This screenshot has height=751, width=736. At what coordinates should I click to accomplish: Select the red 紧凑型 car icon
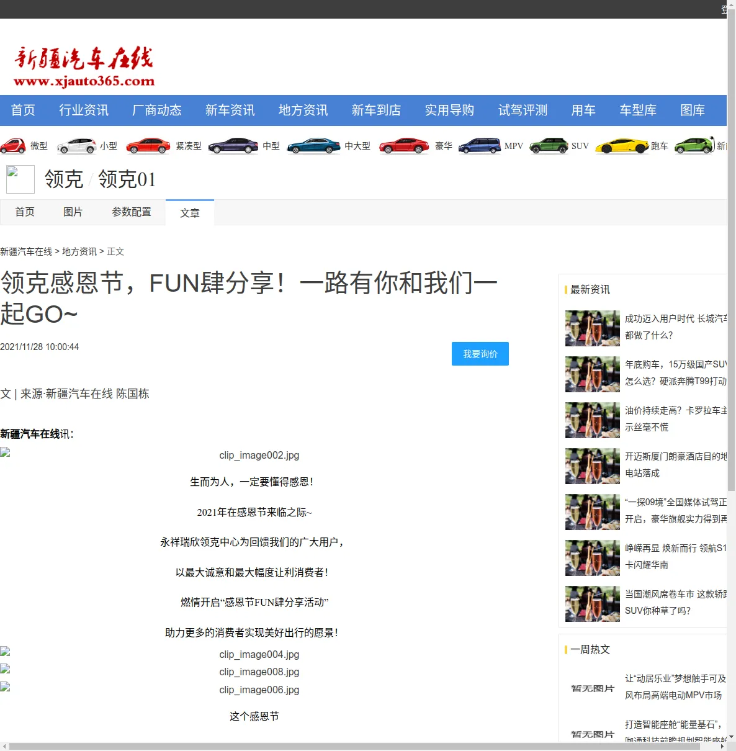tap(148, 146)
